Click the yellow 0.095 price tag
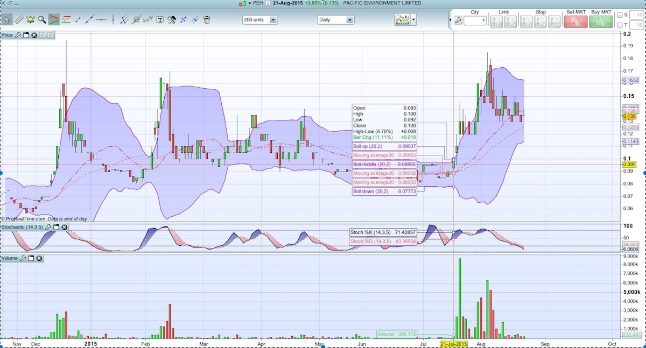 tap(629, 165)
